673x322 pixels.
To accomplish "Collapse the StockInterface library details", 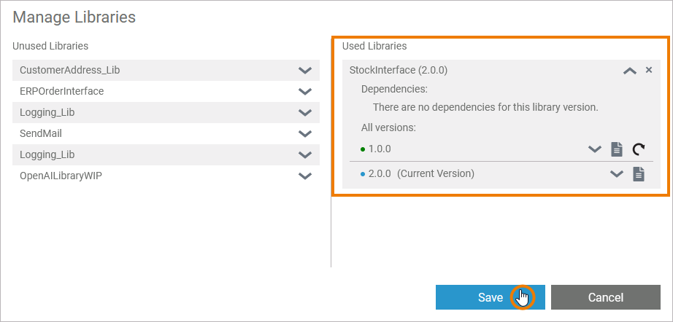I will coord(629,71).
